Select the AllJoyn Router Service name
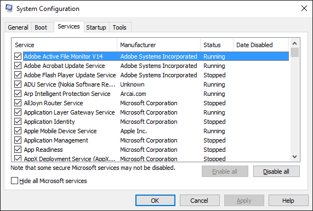This screenshot has height=211, width=313. [x=53, y=103]
